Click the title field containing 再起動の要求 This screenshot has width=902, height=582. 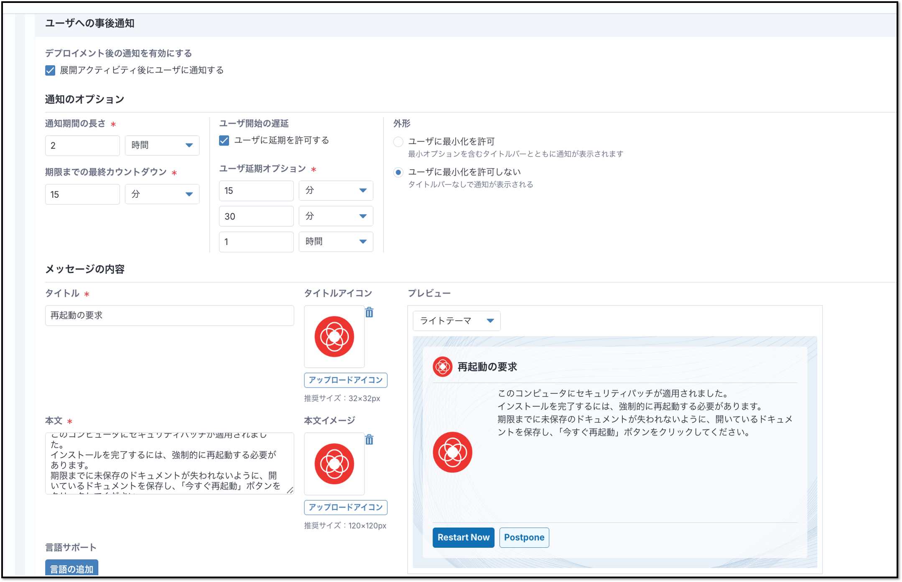click(169, 315)
